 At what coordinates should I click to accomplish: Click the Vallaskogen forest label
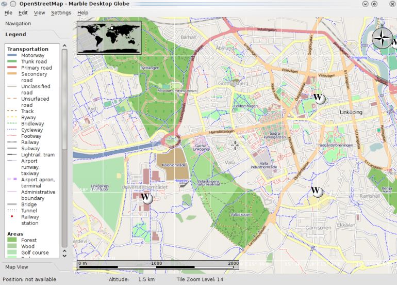(x=241, y=214)
